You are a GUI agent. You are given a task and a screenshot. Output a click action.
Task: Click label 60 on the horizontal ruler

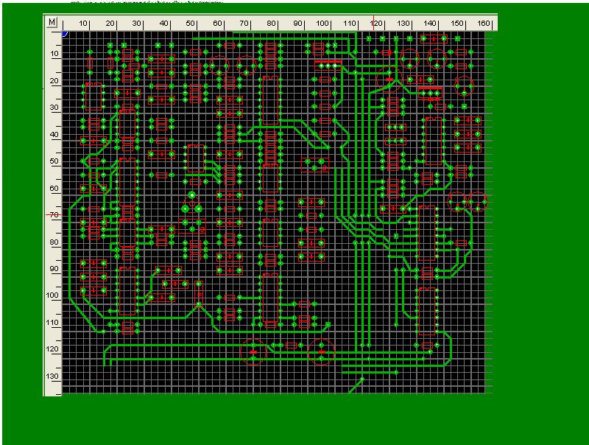[x=217, y=24]
